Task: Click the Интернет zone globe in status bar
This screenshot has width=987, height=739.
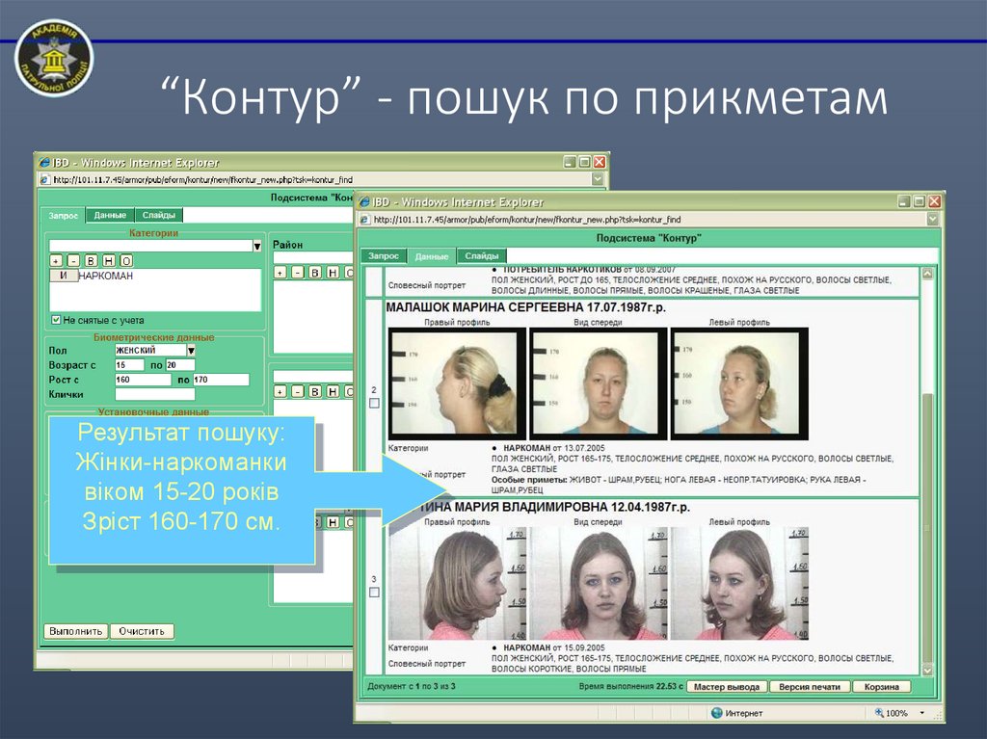Action: tap(716, 713)
